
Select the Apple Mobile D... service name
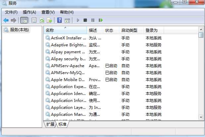[x=68, y=80]
